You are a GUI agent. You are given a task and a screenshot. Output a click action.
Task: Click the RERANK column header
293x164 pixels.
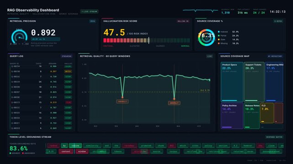click(x=53, y=64)
